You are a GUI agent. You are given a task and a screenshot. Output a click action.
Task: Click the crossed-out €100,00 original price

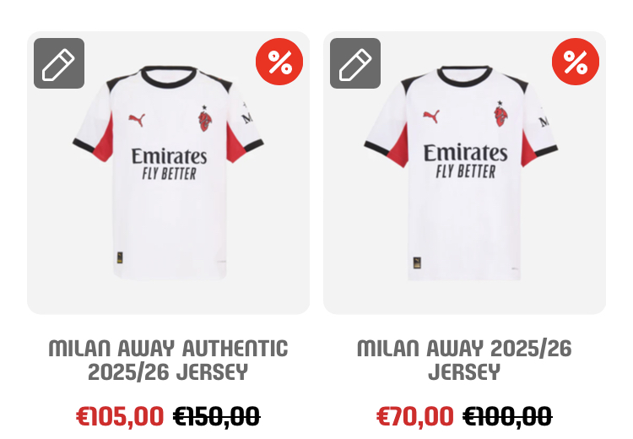(507, 416)
